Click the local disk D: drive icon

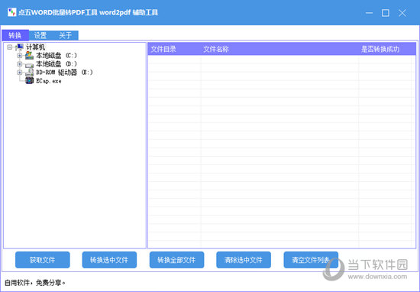click(x=30, y=64)
